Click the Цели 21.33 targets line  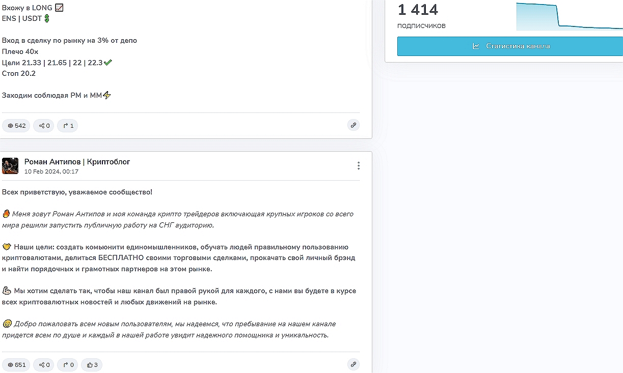pos(52,63)
